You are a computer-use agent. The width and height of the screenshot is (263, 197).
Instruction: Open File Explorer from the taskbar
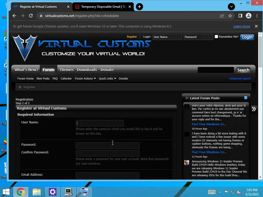click(36, 192)
